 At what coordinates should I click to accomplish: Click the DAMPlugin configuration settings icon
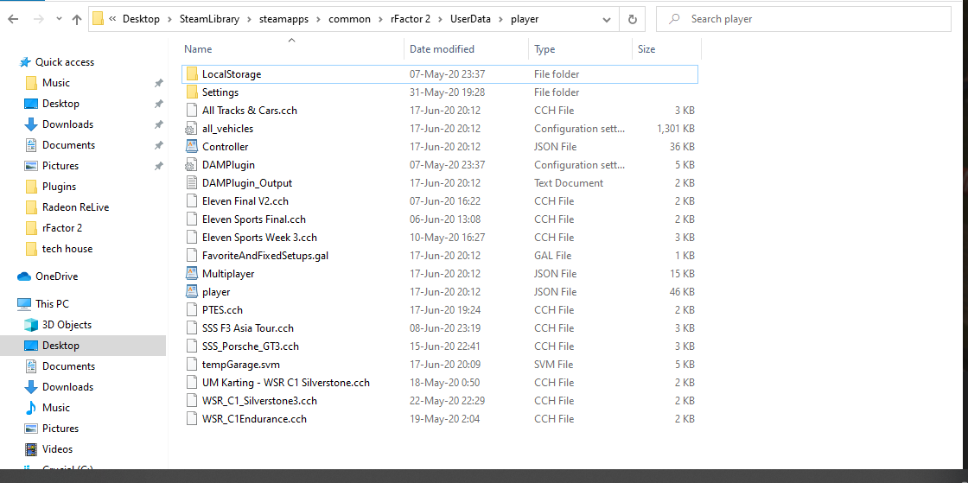[191, 165]
